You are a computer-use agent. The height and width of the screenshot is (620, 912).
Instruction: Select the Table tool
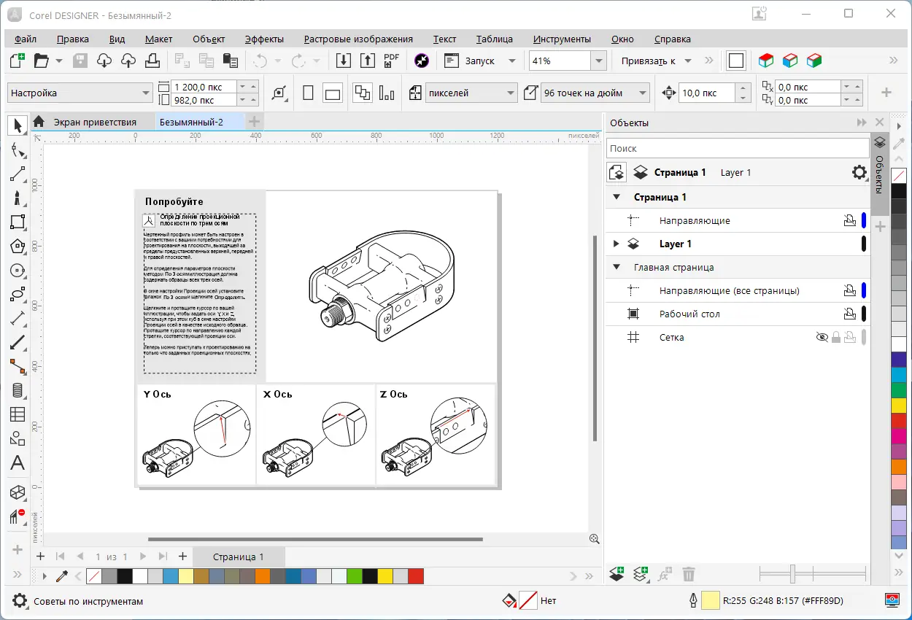pyautogui.click(x=18, y=414)
